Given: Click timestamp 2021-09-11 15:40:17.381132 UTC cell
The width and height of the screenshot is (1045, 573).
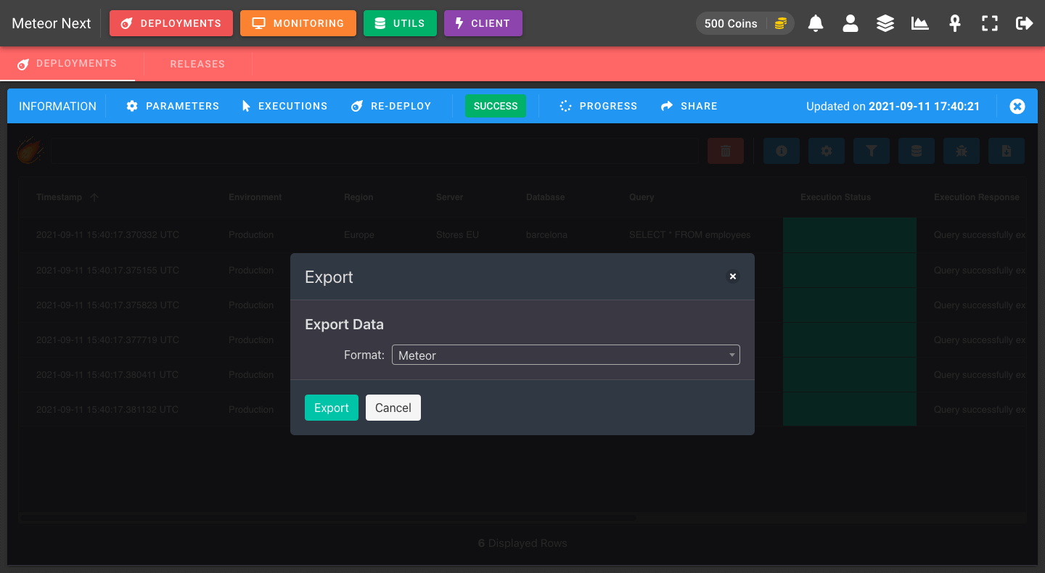Looking at the screenshot, I should click(107, 409).
